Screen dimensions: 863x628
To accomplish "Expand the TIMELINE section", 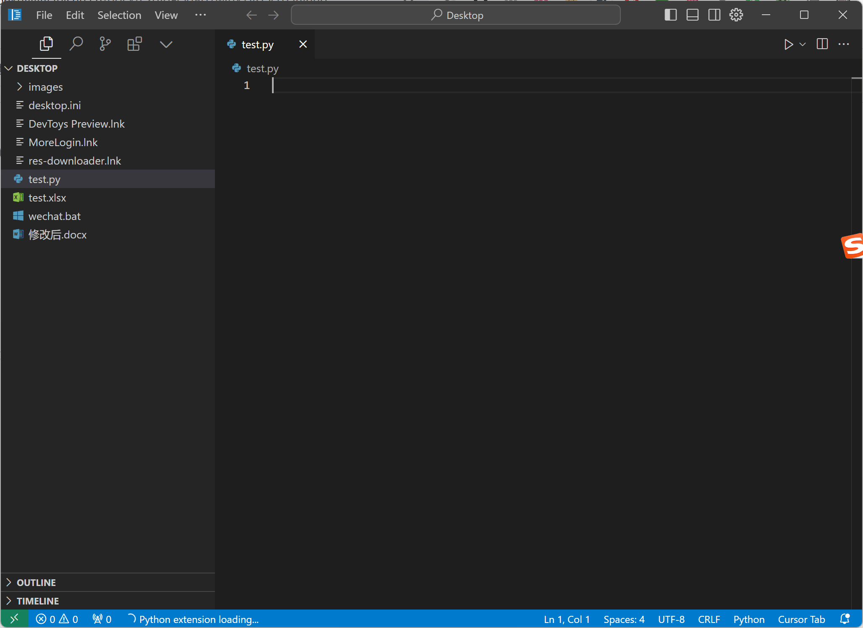I will point(38,600).
